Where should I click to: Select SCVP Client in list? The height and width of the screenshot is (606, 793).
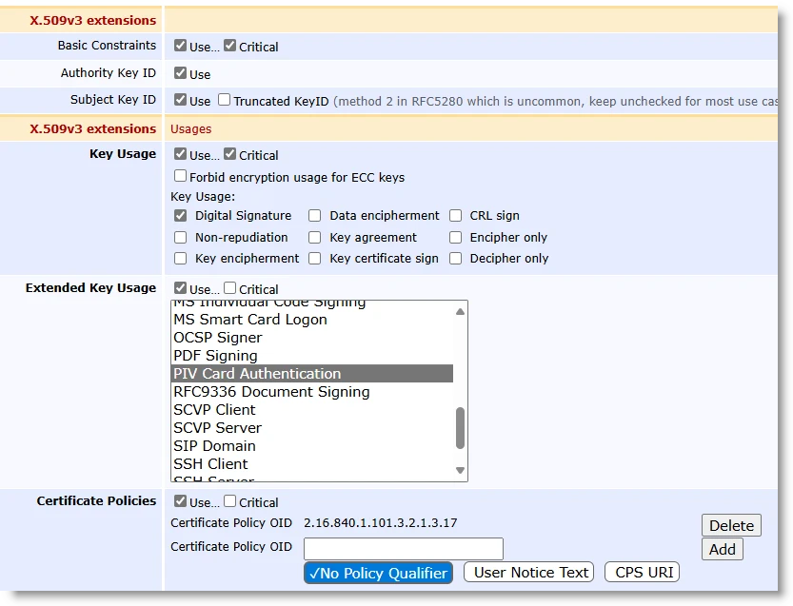pyautogui.click(x=312, y=410)
